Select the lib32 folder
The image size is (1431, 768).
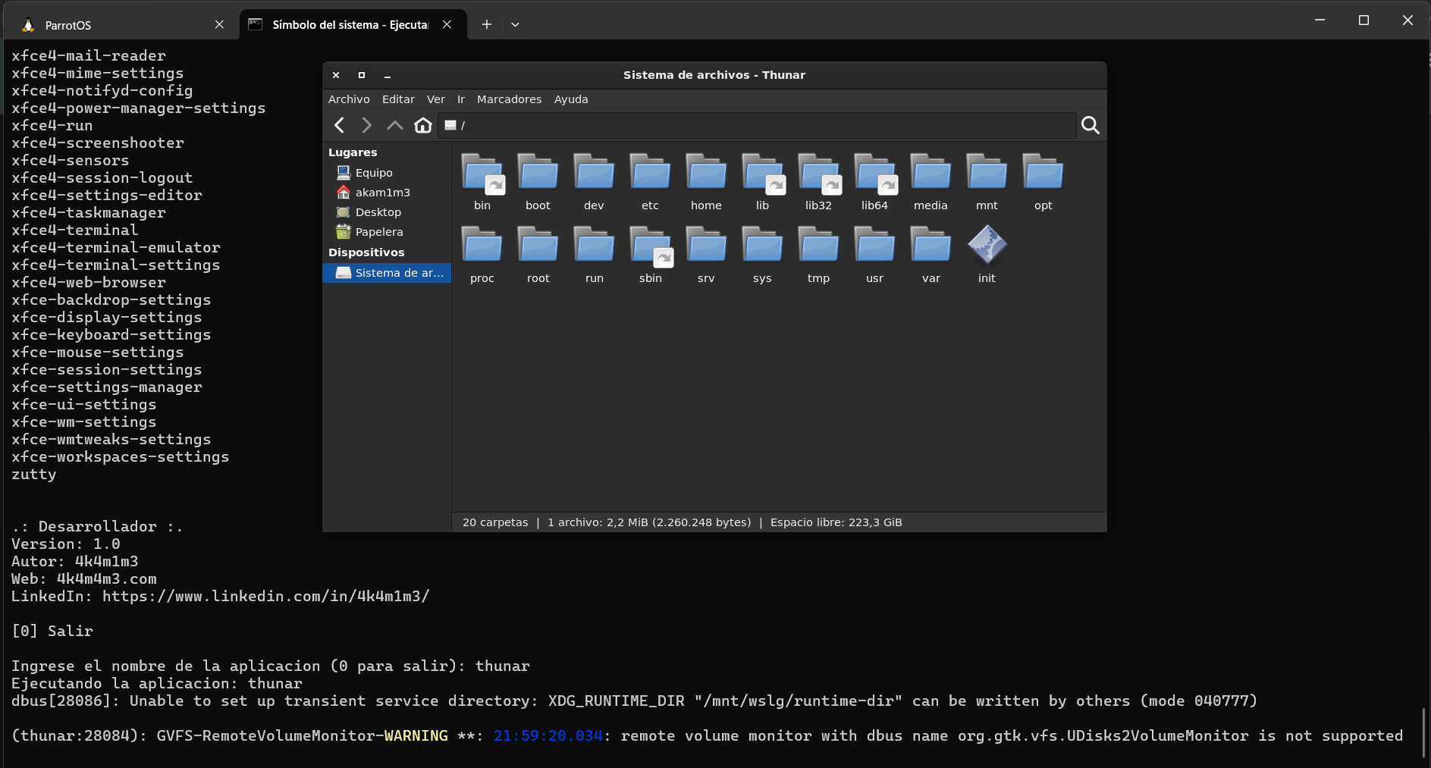819,183
